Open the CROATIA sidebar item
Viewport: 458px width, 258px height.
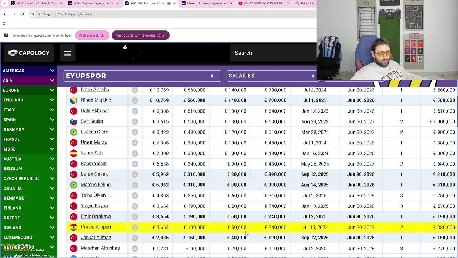[x=29, y=188]
